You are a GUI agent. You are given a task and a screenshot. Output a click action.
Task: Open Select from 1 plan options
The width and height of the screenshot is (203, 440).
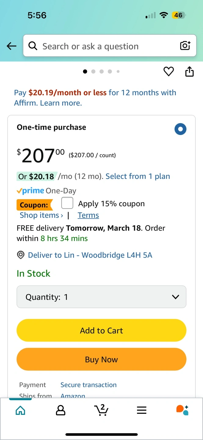click(x=138, y=176)
